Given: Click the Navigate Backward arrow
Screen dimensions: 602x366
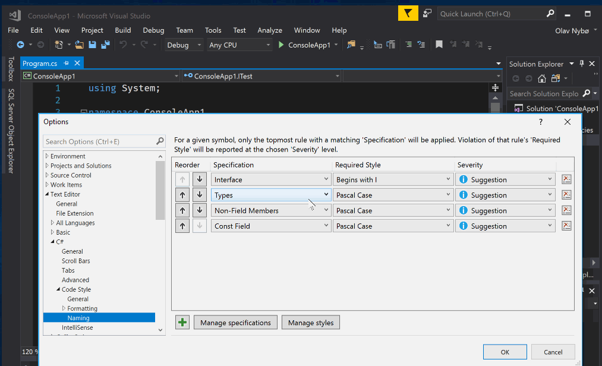Looking at the screenshot, I should (x=22, y=45).
